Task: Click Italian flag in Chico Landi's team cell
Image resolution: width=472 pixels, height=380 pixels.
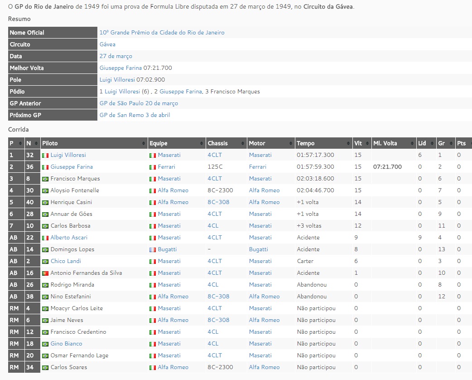Action: click(153, 262)
